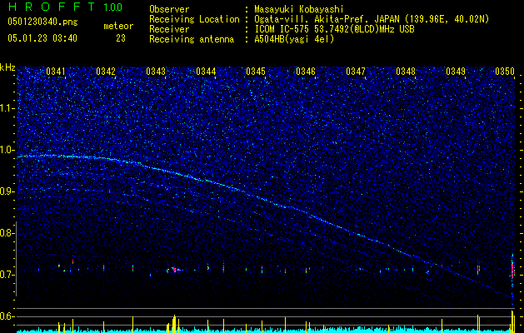Screen dimensions: 524x333
Task: Click the 0348 time marker
Action: [406, 72]
